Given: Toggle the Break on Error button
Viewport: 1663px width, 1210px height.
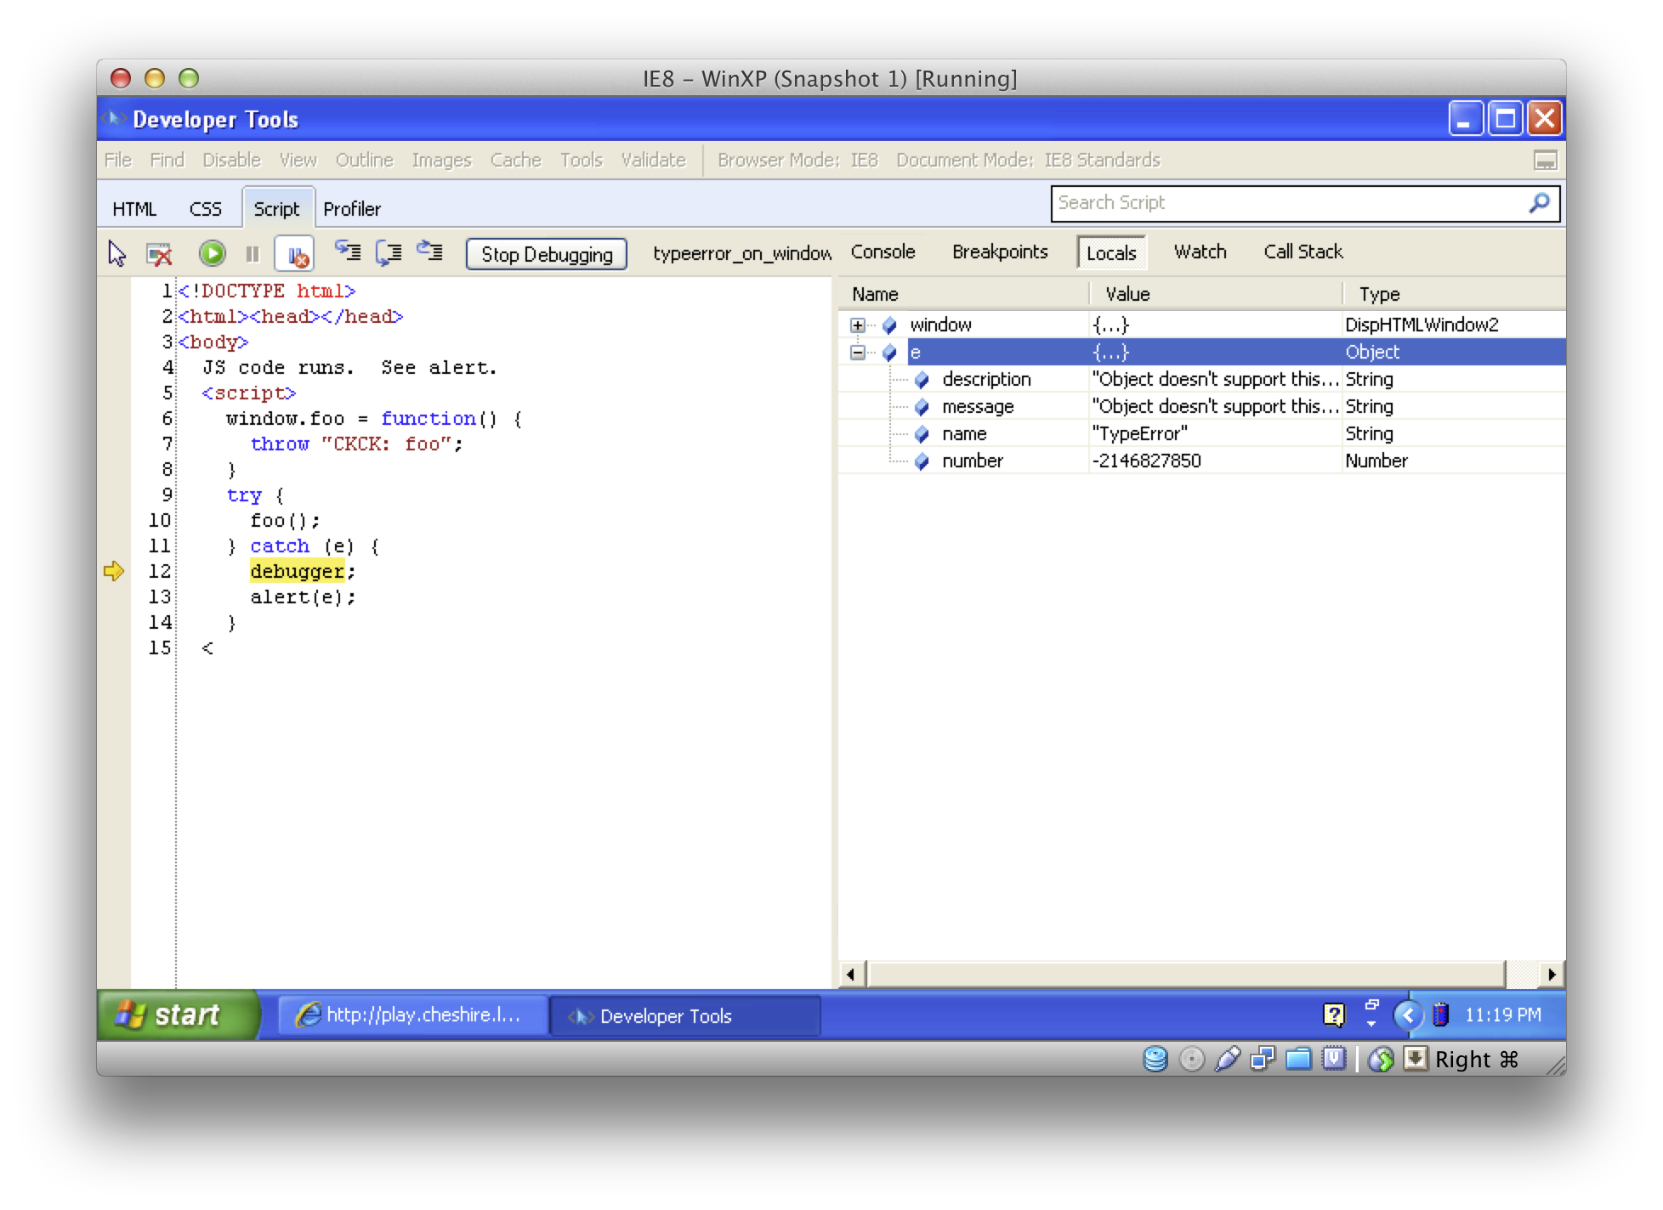Looking at the screenshot, I should point(295,254).
